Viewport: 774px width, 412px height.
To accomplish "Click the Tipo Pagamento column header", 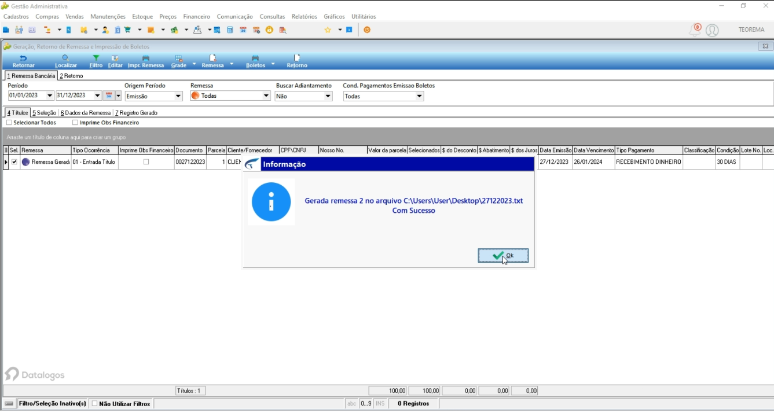I will (x=649, y=150).
